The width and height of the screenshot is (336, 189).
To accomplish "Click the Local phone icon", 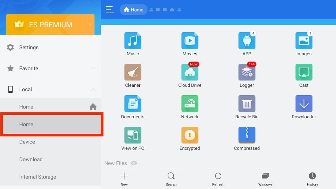I will coord(10,89).
